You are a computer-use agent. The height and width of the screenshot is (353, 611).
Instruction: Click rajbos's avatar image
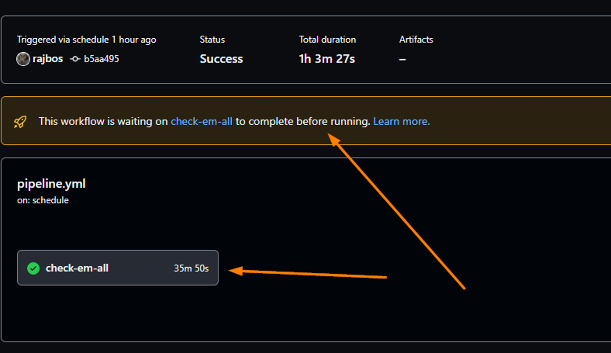[x=23, y=59]
